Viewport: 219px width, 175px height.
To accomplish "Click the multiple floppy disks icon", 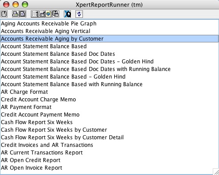I will click(x=56, y=14).
